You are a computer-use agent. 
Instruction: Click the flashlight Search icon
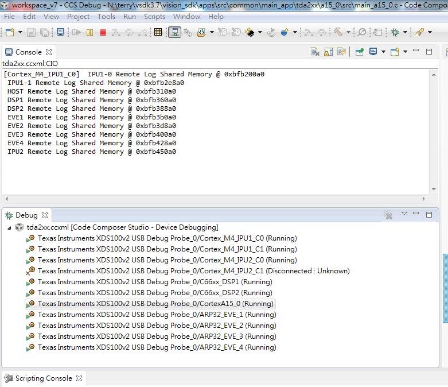[419, 32]
